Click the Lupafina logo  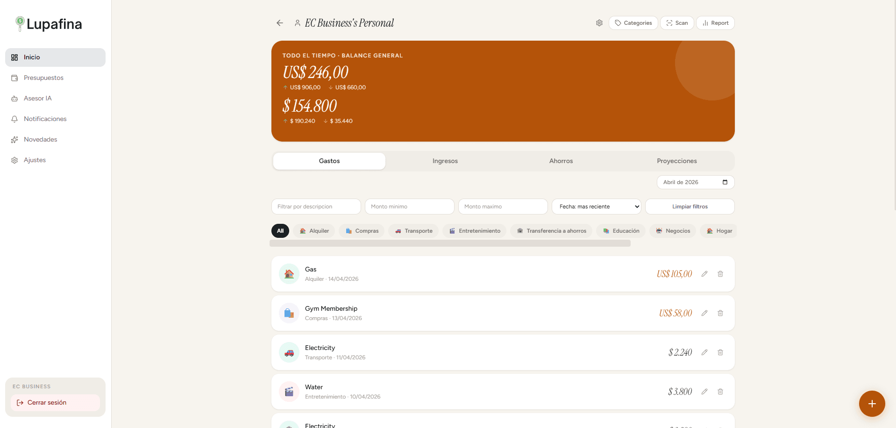49,24
